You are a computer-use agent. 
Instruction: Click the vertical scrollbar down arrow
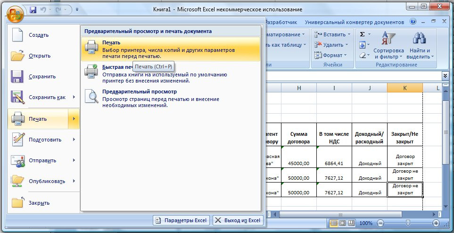coord(446,207)
